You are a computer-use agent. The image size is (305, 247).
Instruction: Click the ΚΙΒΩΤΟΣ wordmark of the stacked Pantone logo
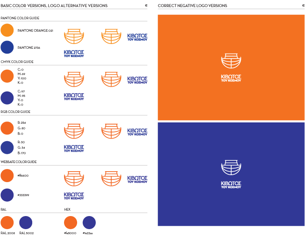[x=74, y=52]
